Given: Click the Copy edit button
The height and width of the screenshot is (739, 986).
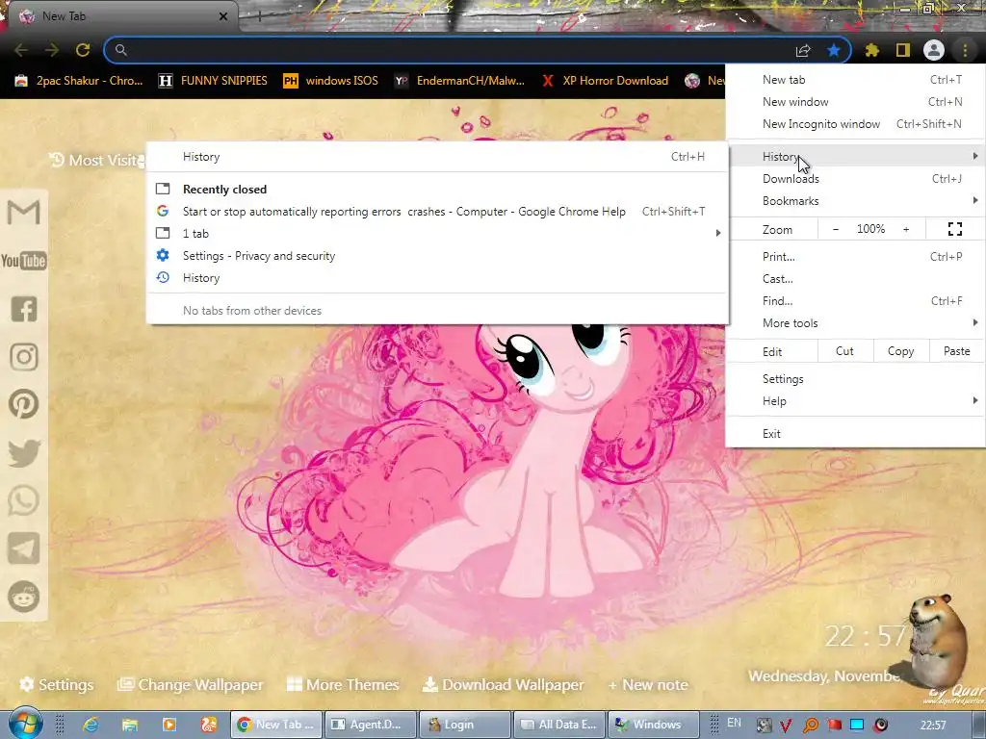Looking at the screenshot, I should [900, 351].
